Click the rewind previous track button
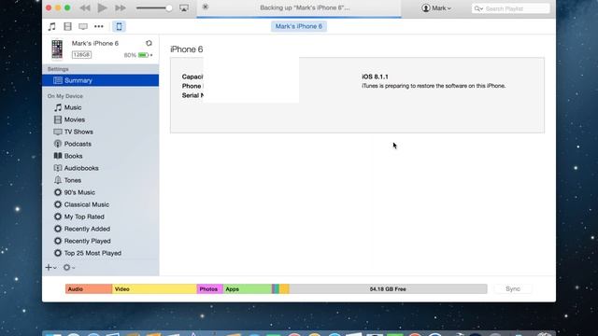 click(x=85, y=8)
